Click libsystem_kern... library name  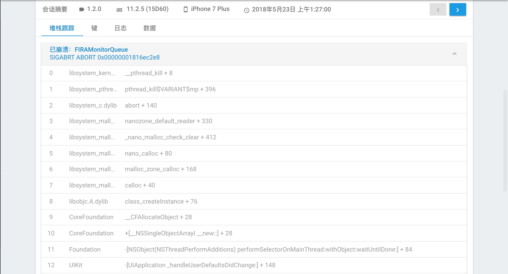[x=92, y=73]
